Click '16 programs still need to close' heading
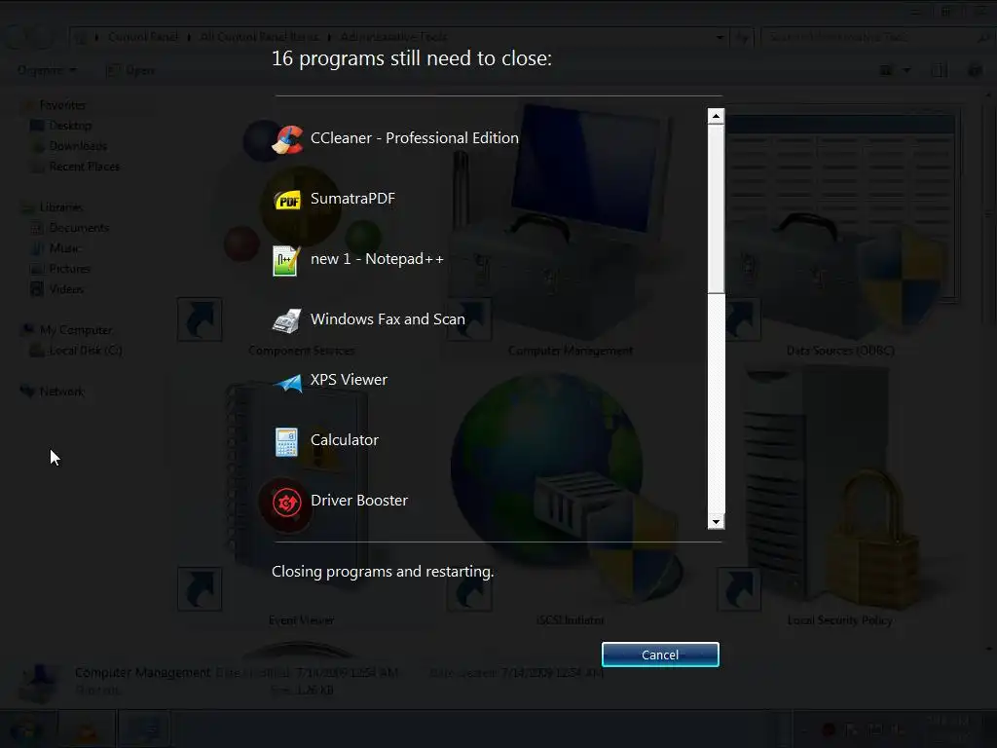This screenshot has height=748, width=997. (412, 58)
